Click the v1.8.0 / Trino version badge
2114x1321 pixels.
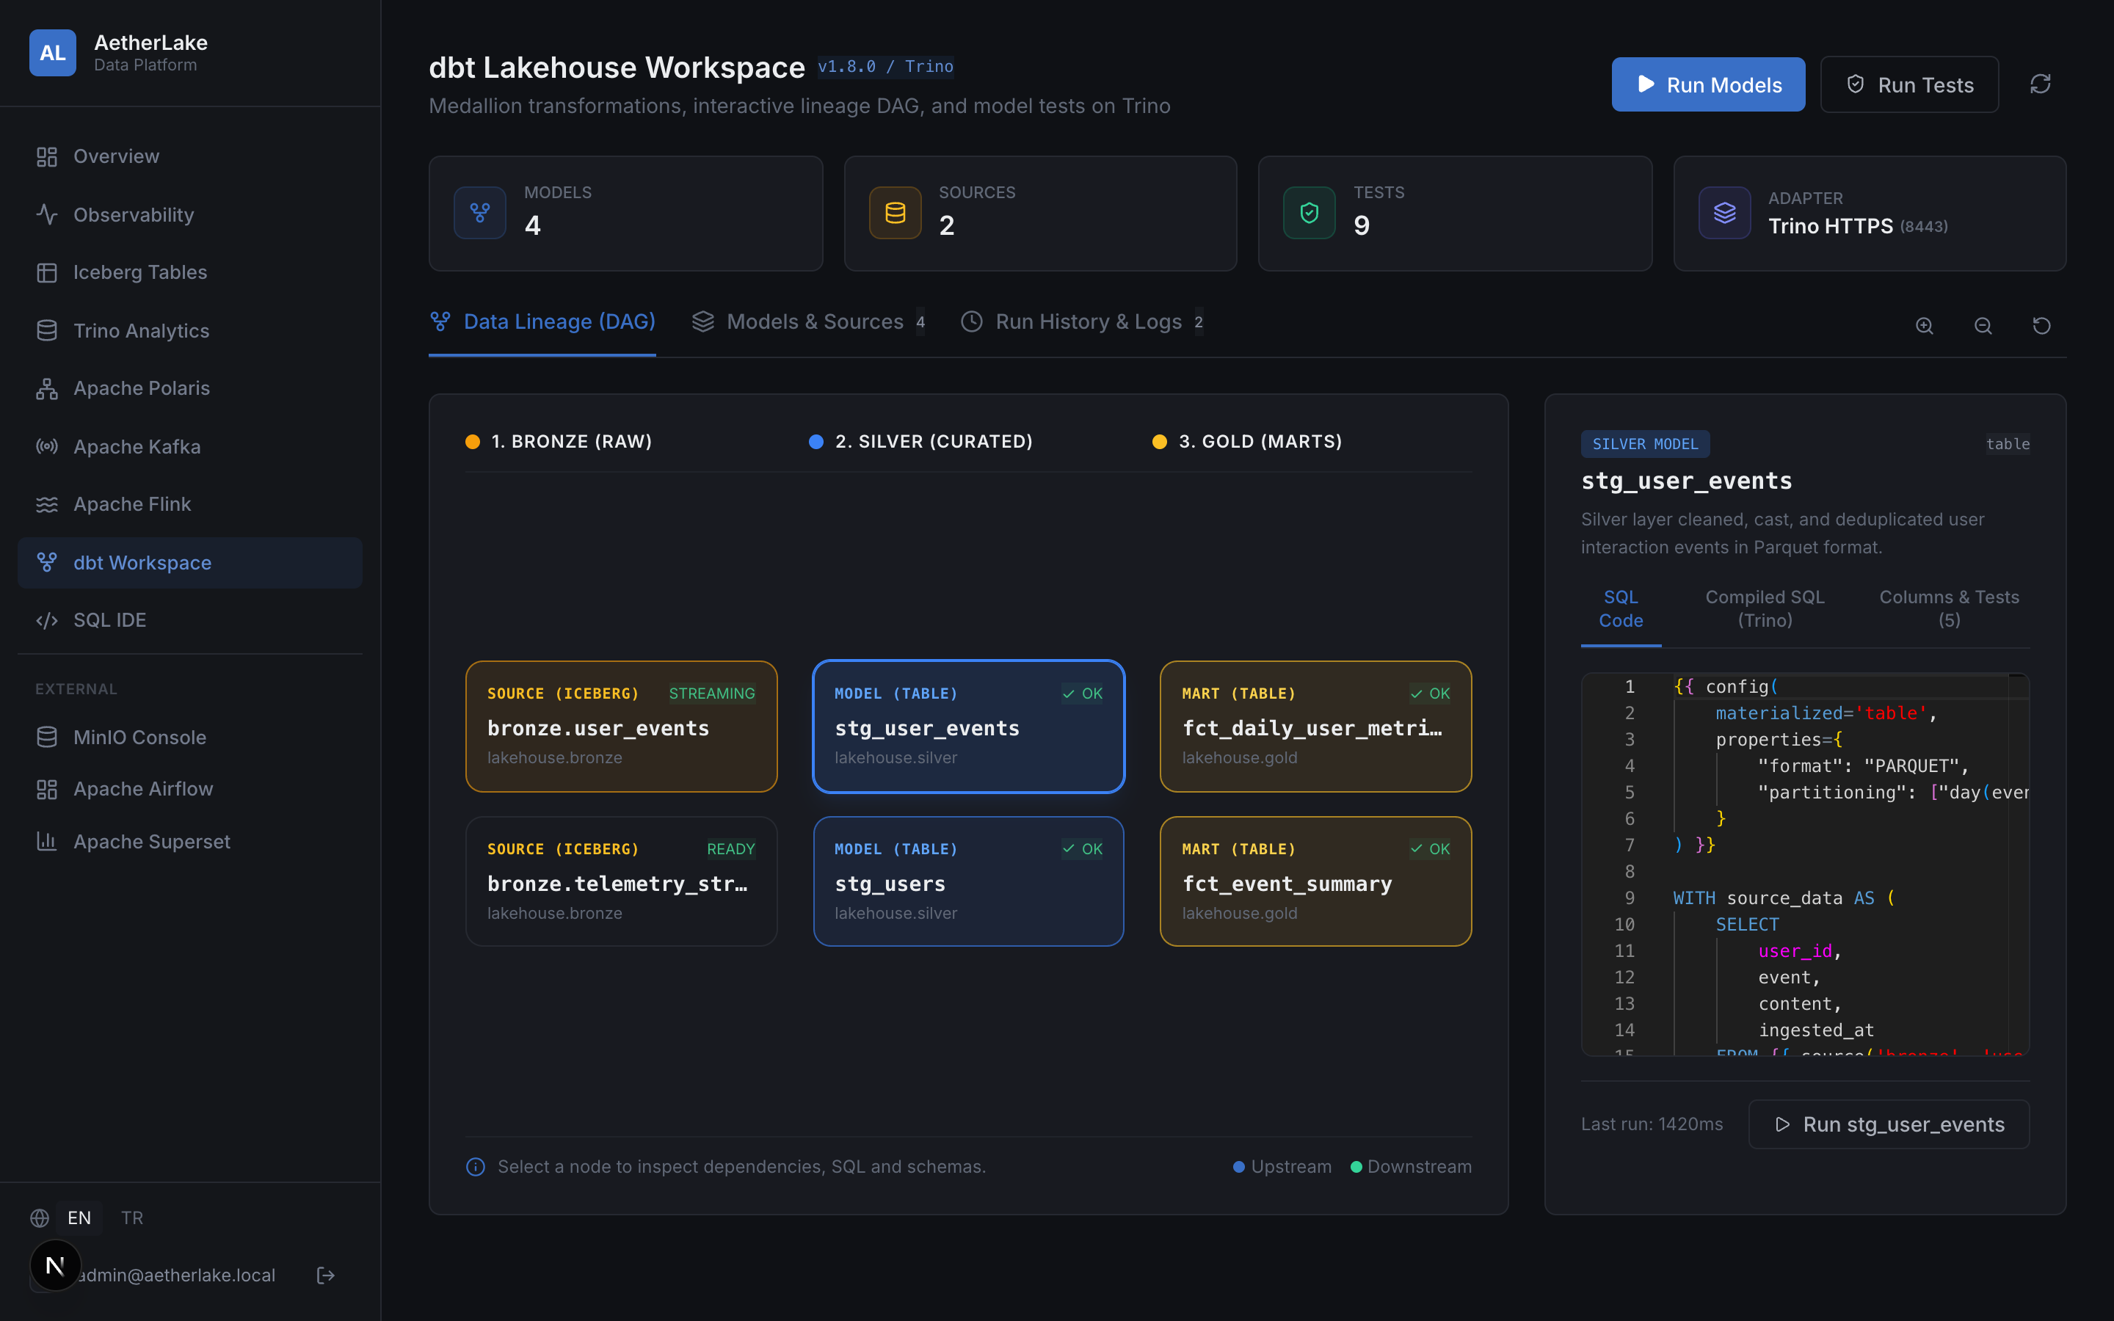point(885,66)
